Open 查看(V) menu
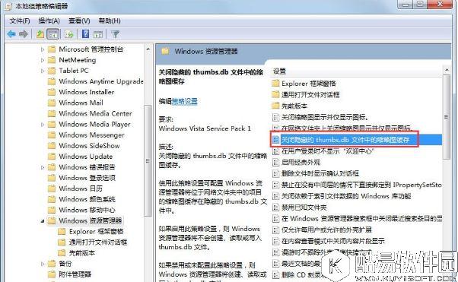Viewport: 458px width, 282px height. coord(79,21)
